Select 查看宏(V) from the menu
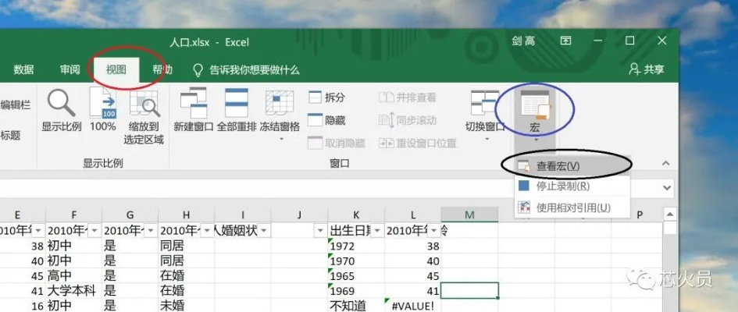 coord(558,165)
